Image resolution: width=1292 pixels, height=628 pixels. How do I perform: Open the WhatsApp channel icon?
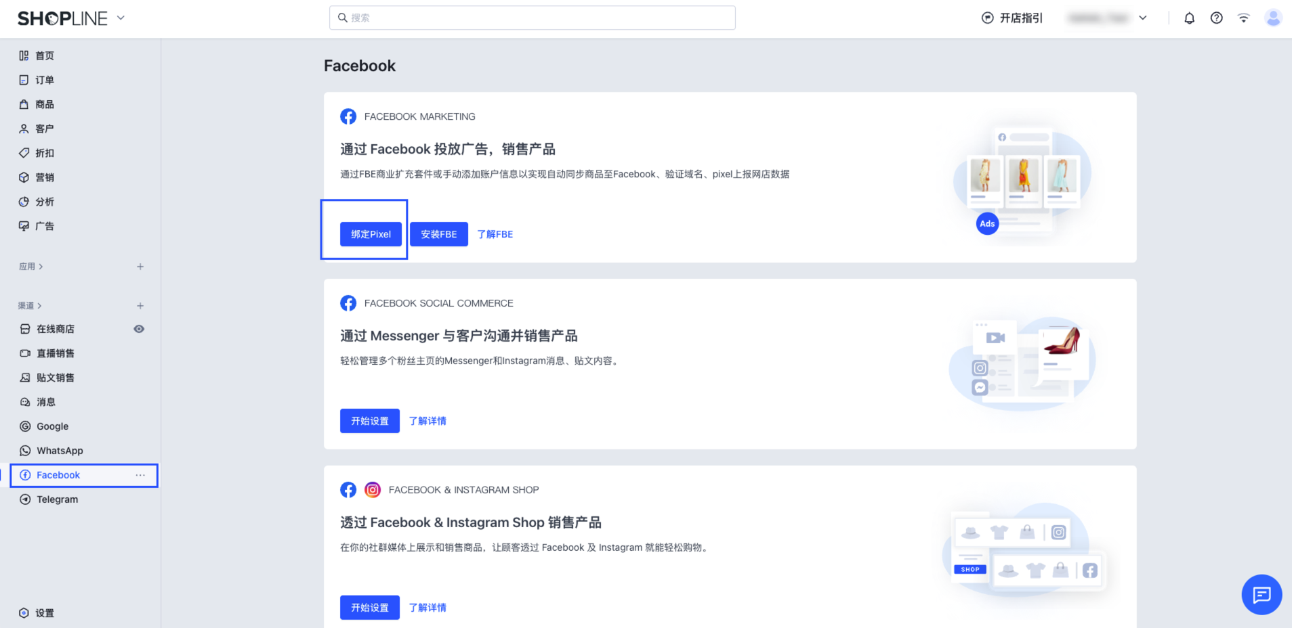[25, 451]
